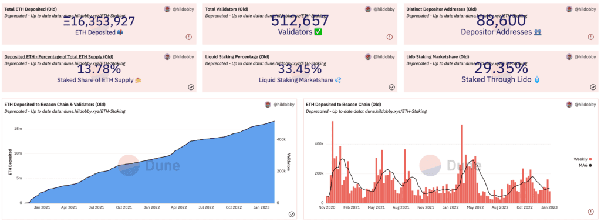Click the 88,600 depositor addresses value
The width and height of the screenshot is (601, 221).
click(501, 21)
